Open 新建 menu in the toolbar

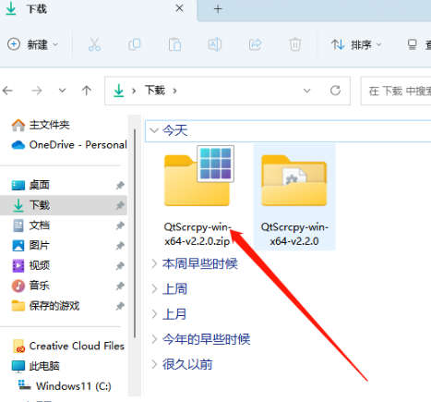pos(33,44)
